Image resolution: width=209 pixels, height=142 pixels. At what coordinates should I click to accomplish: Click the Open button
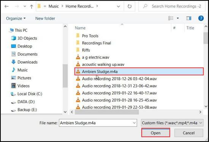coord(155,133)
